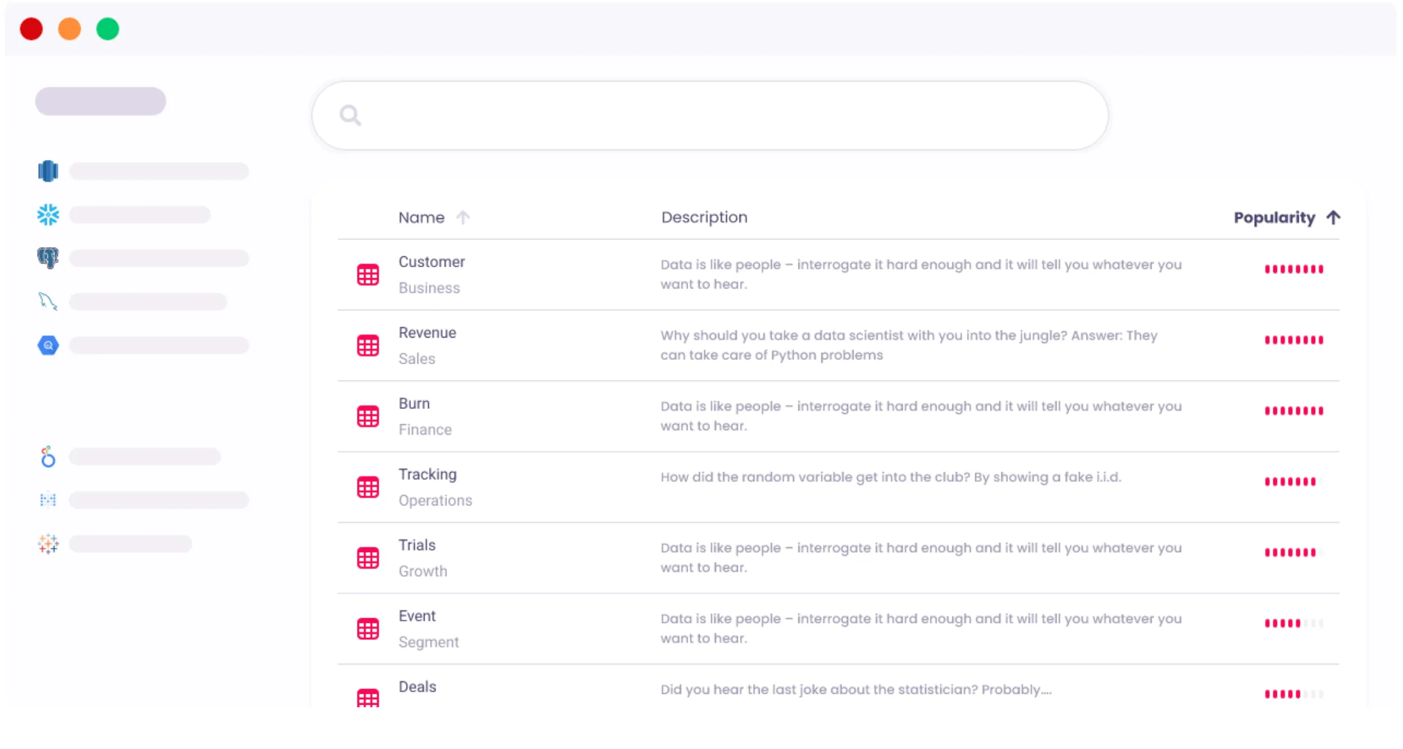Open the Customer dataset from Business
The width and height of the screenshot is (1403, 749).
coord(431,262)
